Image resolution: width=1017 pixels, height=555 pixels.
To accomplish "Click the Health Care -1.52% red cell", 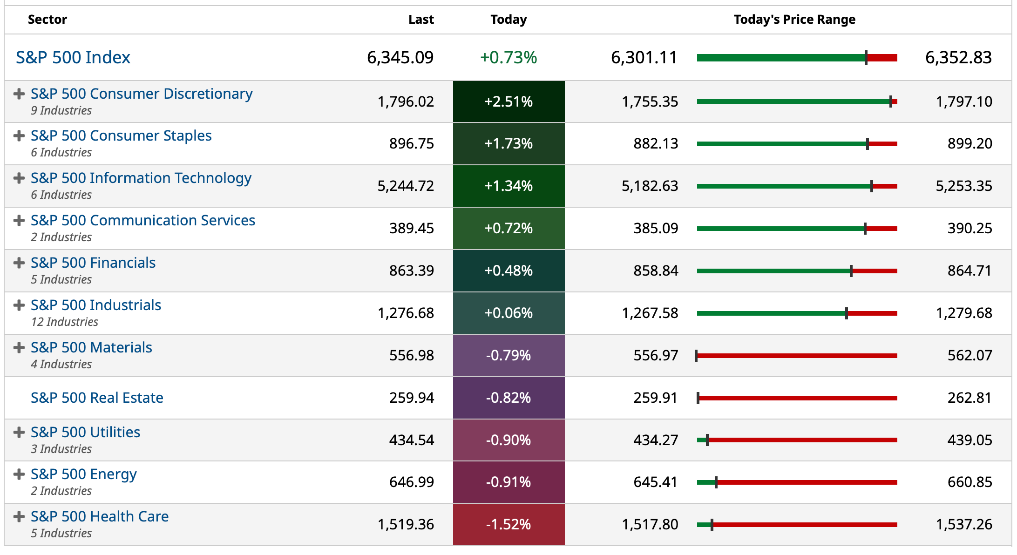I will coord(508,524).
